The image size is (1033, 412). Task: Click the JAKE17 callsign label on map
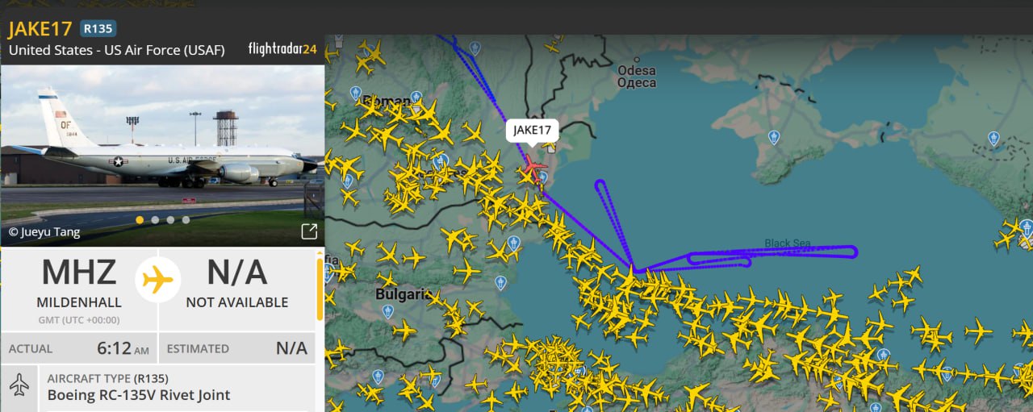tap(532, 131)
